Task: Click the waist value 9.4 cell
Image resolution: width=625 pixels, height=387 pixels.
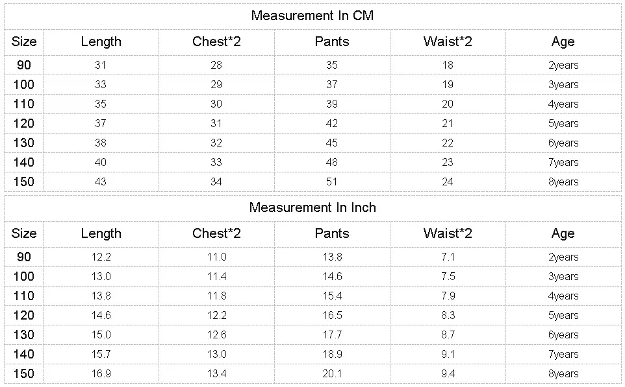Action: click(448, 373)
